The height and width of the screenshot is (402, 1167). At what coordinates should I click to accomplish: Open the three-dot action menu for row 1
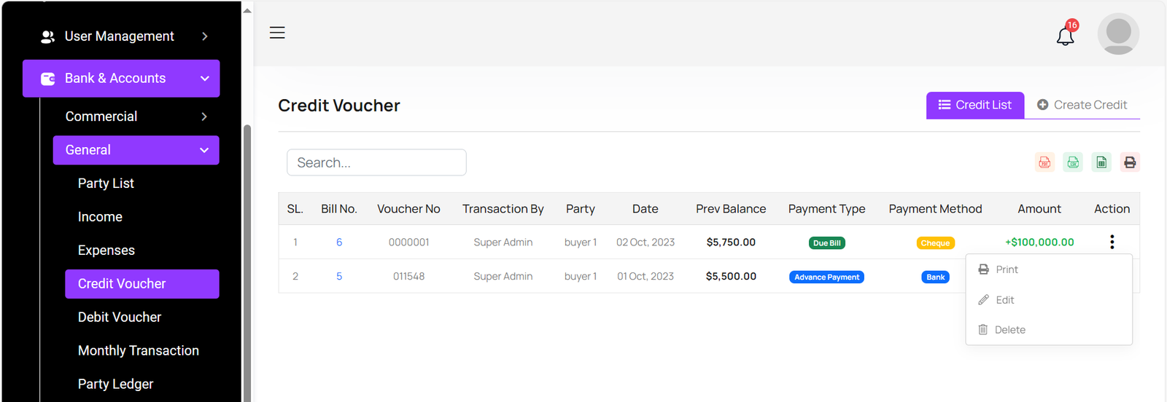click(1112, 242)
